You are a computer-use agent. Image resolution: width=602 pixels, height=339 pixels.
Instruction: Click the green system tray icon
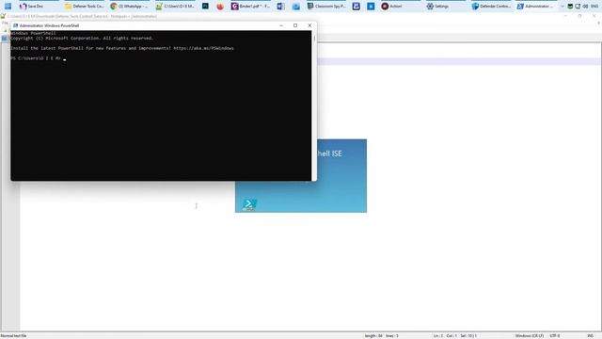pyautogui.click(x=570, y=7)
